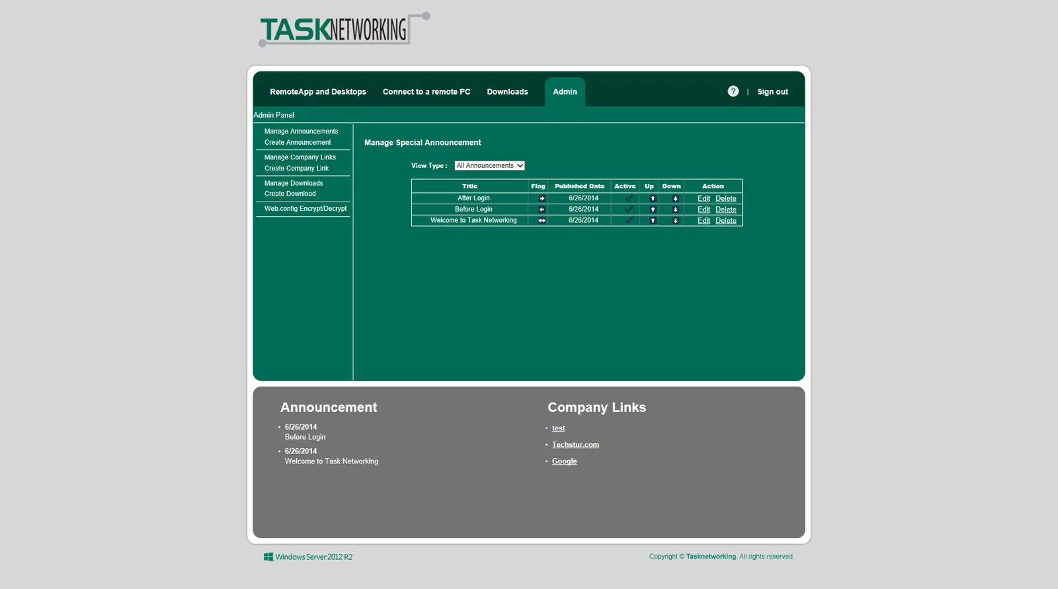
Task: Click the help question mark icon
Action: point(733,91)
